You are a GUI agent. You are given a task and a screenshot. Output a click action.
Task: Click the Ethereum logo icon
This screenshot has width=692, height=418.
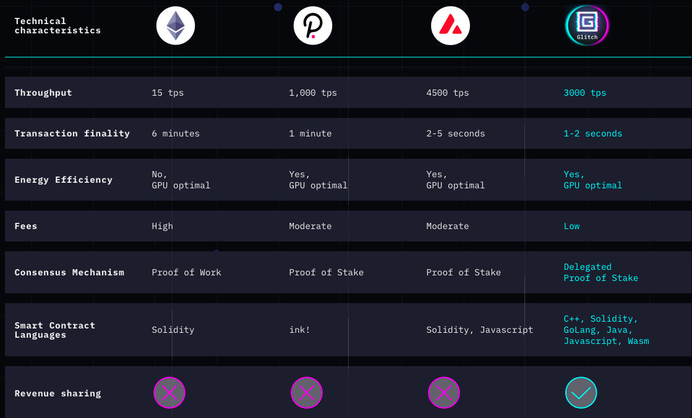176,25
